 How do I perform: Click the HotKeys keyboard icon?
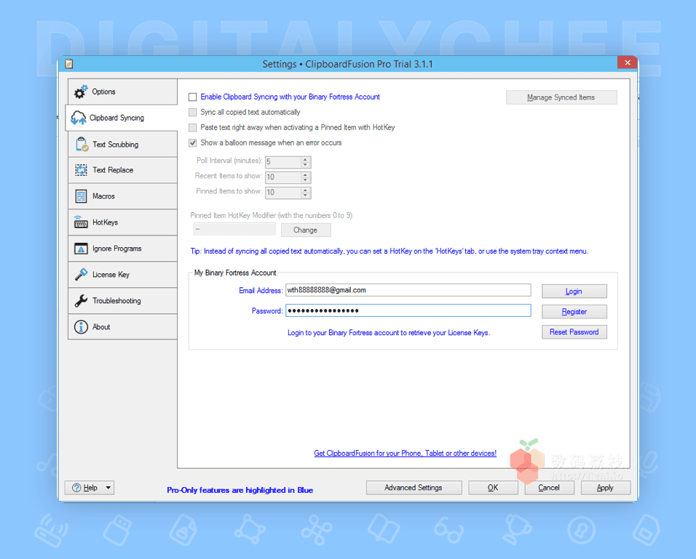[81, 222]
